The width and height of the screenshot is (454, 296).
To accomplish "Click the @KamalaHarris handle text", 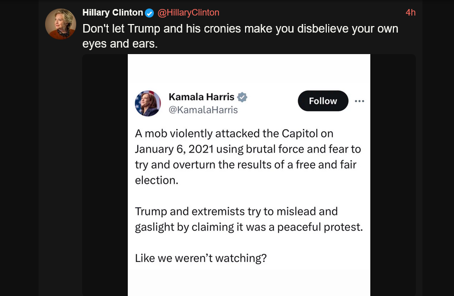I will point(203,110).
